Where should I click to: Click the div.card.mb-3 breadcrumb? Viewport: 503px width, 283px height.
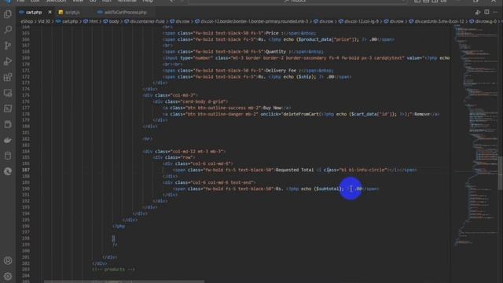tap(439, 21)
